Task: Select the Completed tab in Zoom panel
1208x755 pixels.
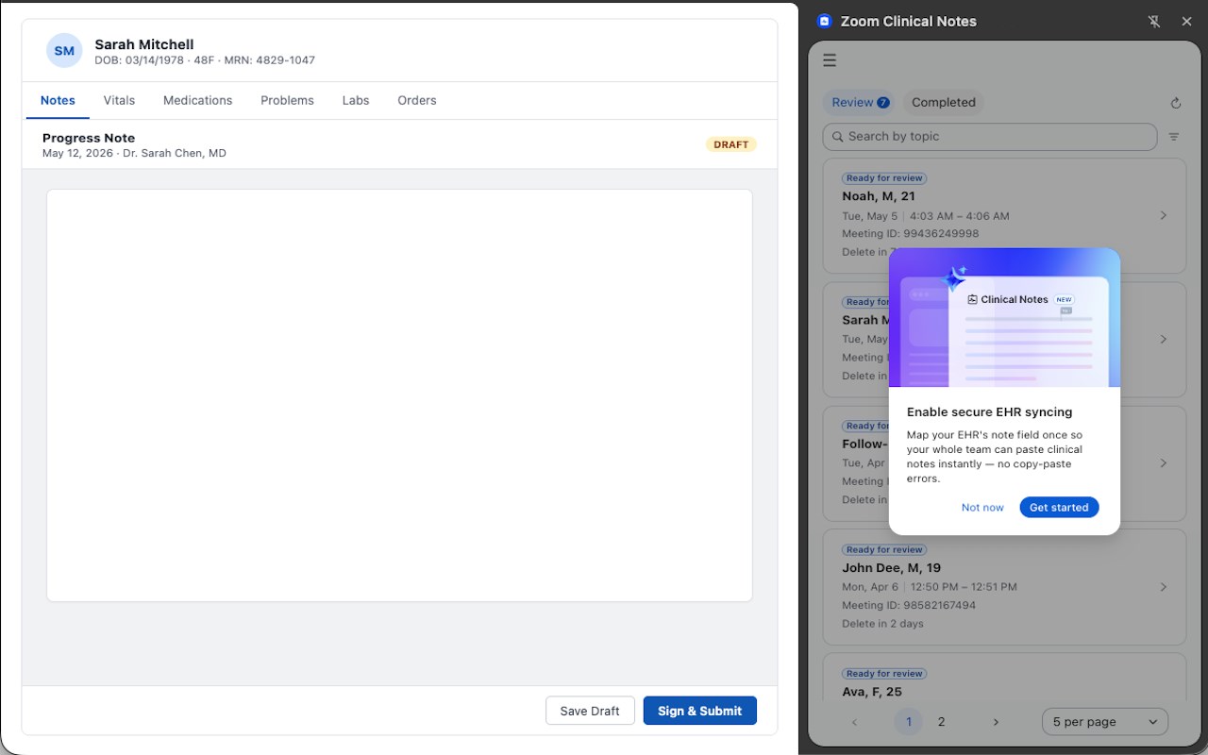Action: (x=944, y=102)
